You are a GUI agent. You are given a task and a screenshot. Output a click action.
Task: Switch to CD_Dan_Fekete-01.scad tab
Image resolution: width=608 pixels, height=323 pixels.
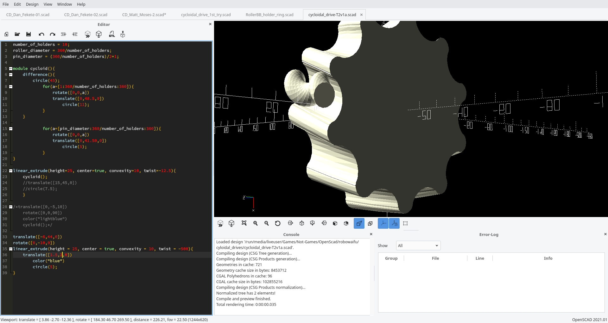(28, 15)
